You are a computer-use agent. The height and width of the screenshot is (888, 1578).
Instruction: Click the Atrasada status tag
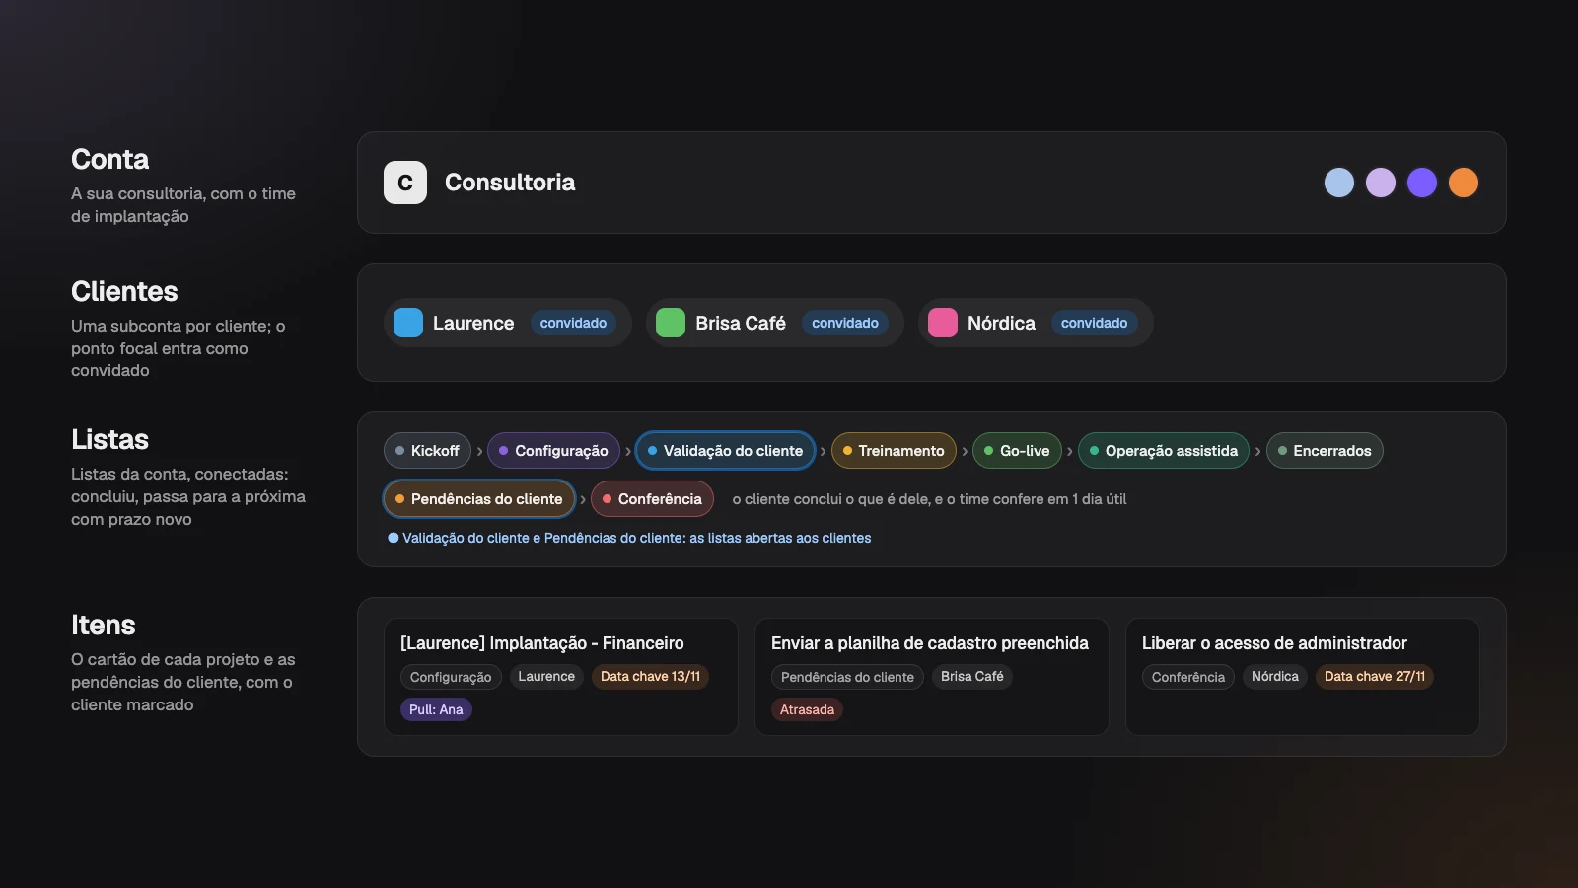click(x=807, y=709)
